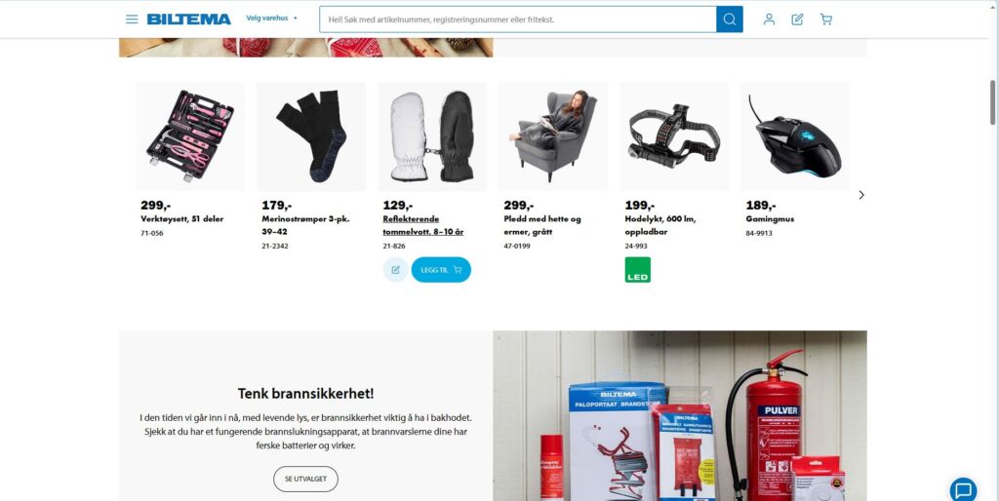The image size is (999, 501).
Task: Open the user account icon
Action: pos(769,19)
